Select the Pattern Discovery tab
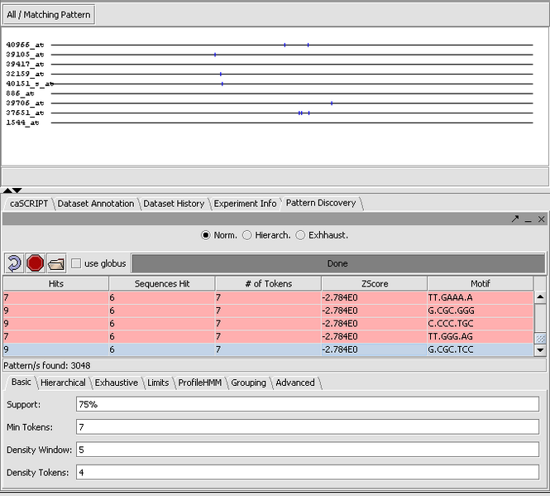This screenshot has height=496, width=550. click(x=321, y=203)
